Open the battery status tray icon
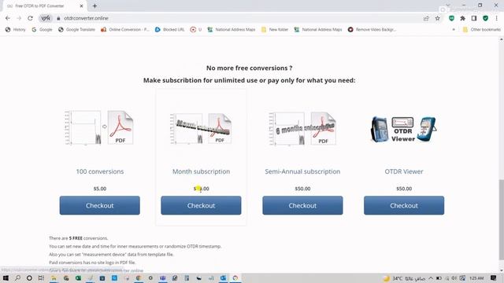 click(439, 277)
